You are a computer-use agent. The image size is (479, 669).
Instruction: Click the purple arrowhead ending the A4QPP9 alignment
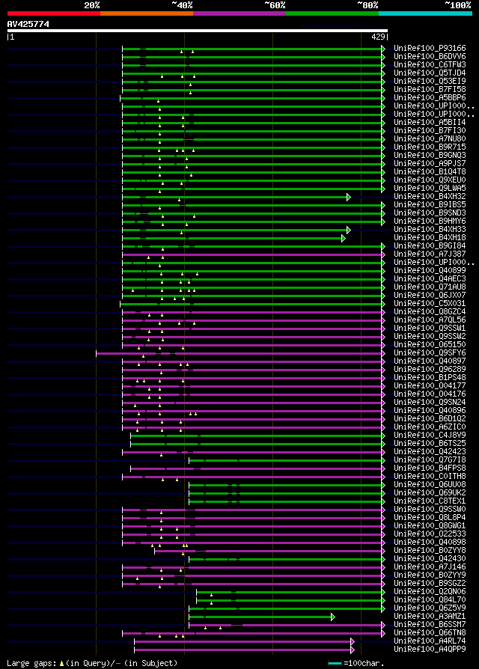pyautogui.click(x=353, y=650)
